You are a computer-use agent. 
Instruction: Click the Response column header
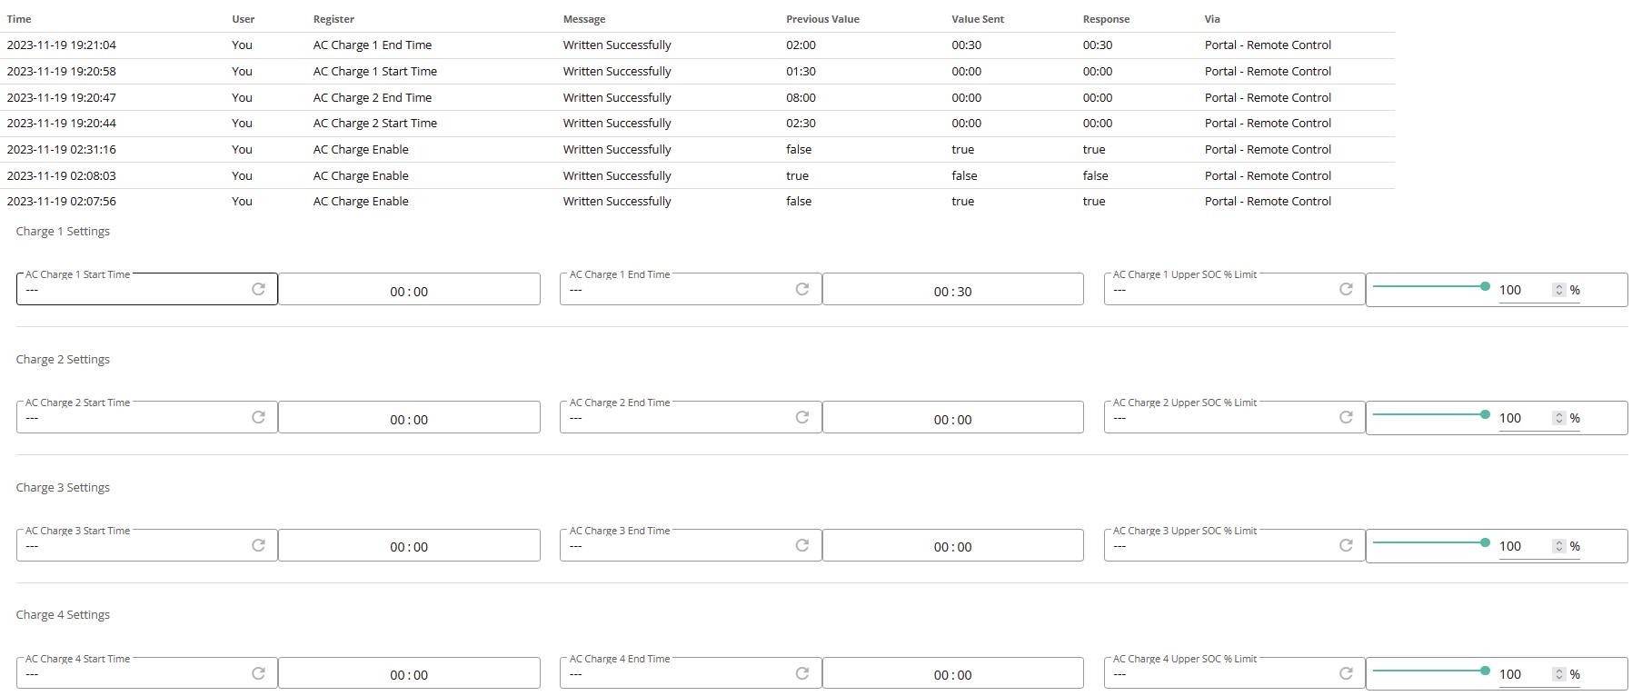[1106, 19]
